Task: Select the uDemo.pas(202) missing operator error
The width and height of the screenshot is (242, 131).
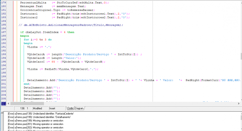Action: (35, 127)
